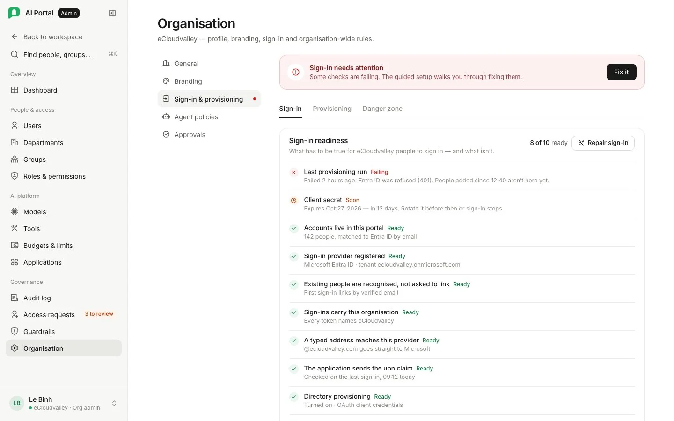Click the Repair sign-in button
The height and width of the screenshot is (421, 674).
point(603,143)
